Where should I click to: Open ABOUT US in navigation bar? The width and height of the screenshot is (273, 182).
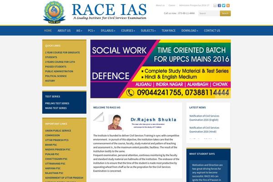64,30
